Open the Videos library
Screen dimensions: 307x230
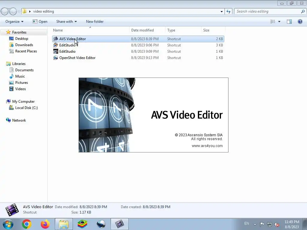[20, 89]
